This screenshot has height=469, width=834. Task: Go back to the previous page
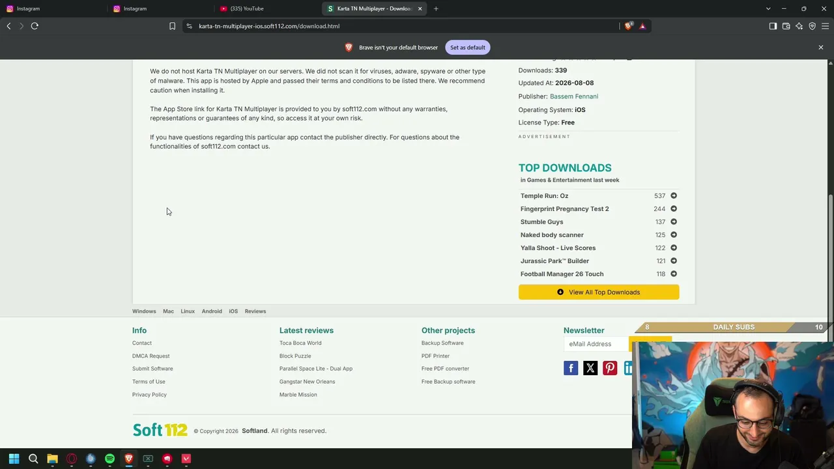[x=8, y=26]
